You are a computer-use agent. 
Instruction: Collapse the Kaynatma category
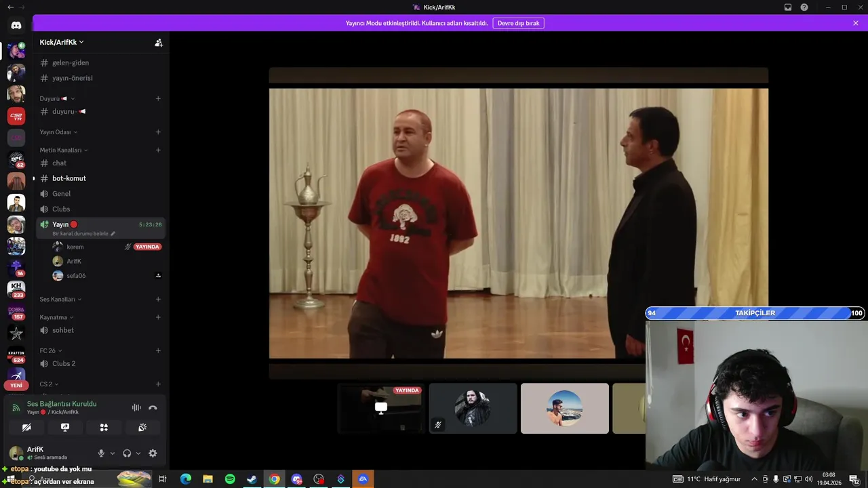[x=56, y=317]
